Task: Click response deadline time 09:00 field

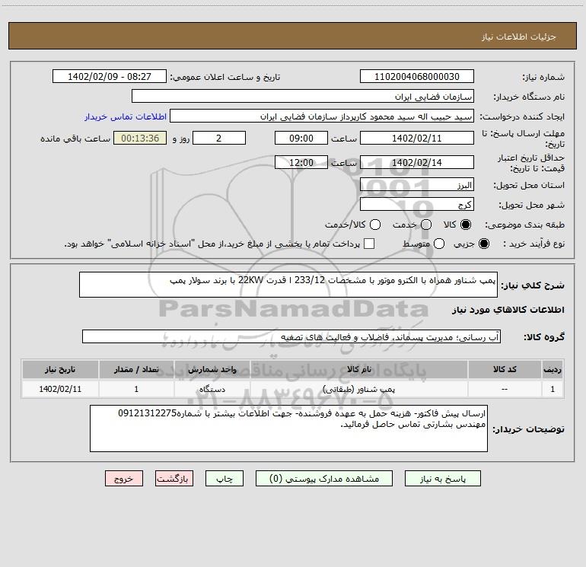Action: coord(301,138)
